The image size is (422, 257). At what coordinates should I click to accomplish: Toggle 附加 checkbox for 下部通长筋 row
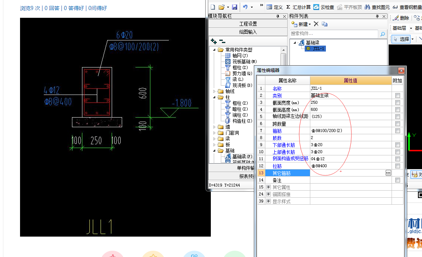tap(398, 145)
